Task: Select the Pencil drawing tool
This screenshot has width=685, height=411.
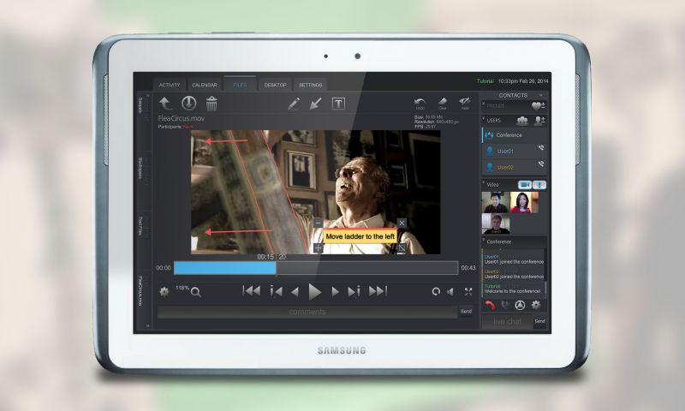Action: (x=294, y=104)
